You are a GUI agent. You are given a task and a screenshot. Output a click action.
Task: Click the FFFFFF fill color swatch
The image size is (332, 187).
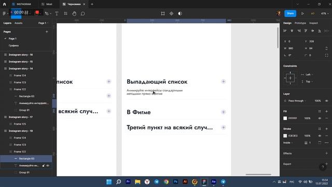tap(285, 118)
